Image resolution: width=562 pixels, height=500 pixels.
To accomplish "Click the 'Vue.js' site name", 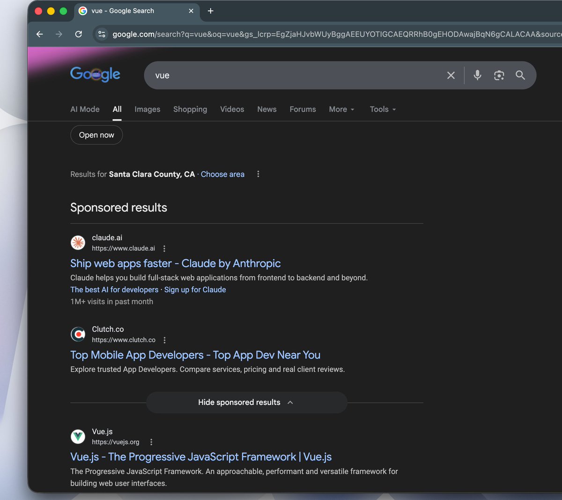I will tap(102, 432).
